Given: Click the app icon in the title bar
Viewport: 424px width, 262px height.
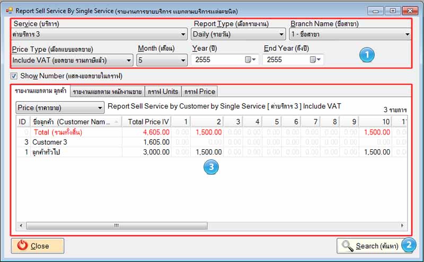Looking at the screenshot, I should (8, 10).
